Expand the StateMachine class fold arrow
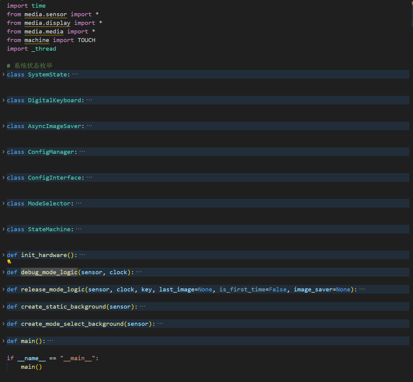 (x=3, y=229)
